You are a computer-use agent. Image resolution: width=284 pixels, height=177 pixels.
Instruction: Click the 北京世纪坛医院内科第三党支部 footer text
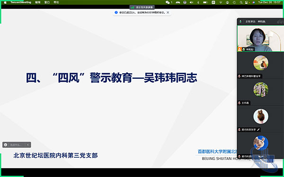pos(55,155)
